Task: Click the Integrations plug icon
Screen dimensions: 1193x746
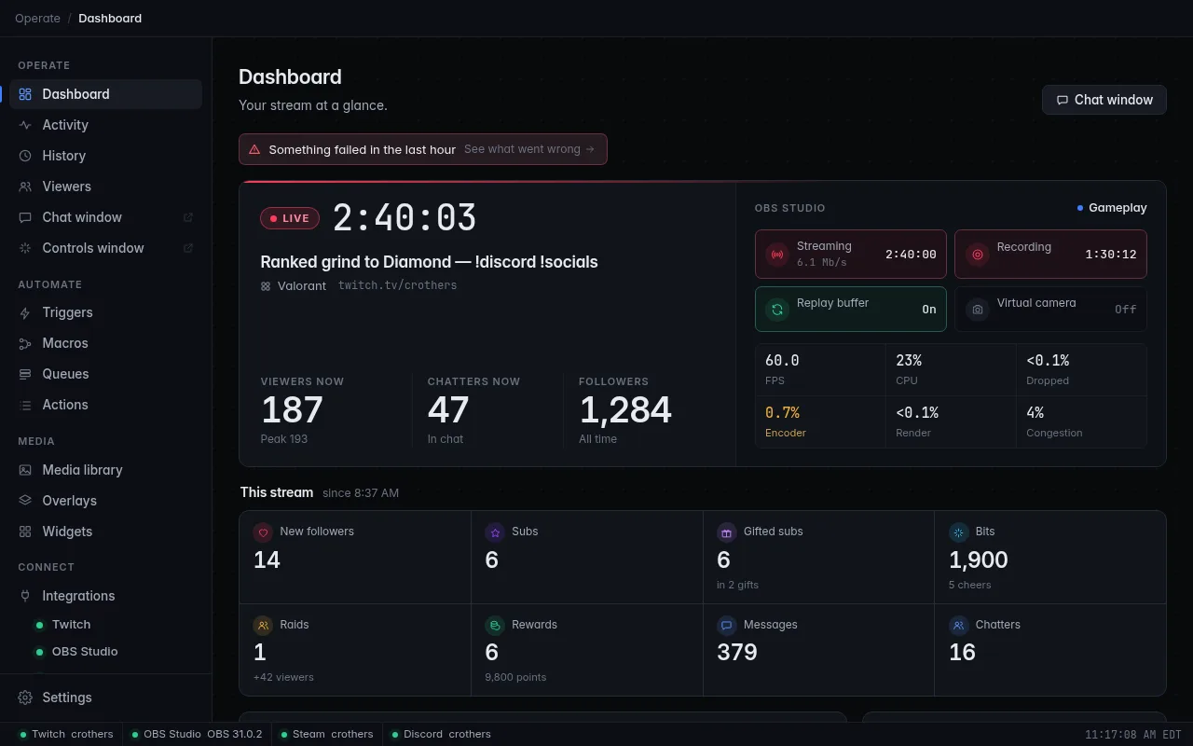Action: (x=25, y=596)
